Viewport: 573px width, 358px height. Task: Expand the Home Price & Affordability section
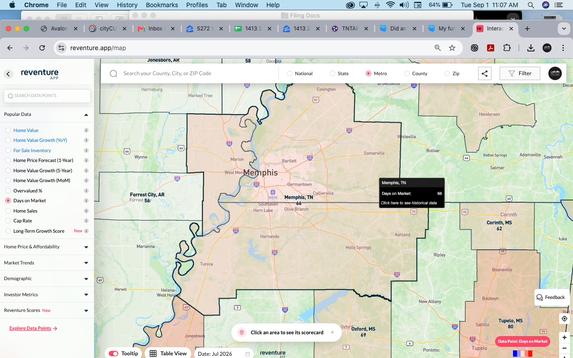[47, 247]
